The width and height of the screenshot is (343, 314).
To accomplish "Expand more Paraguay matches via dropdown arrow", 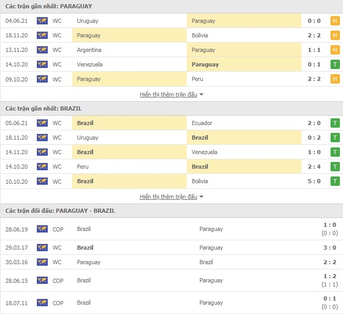I will click(201, 94).
